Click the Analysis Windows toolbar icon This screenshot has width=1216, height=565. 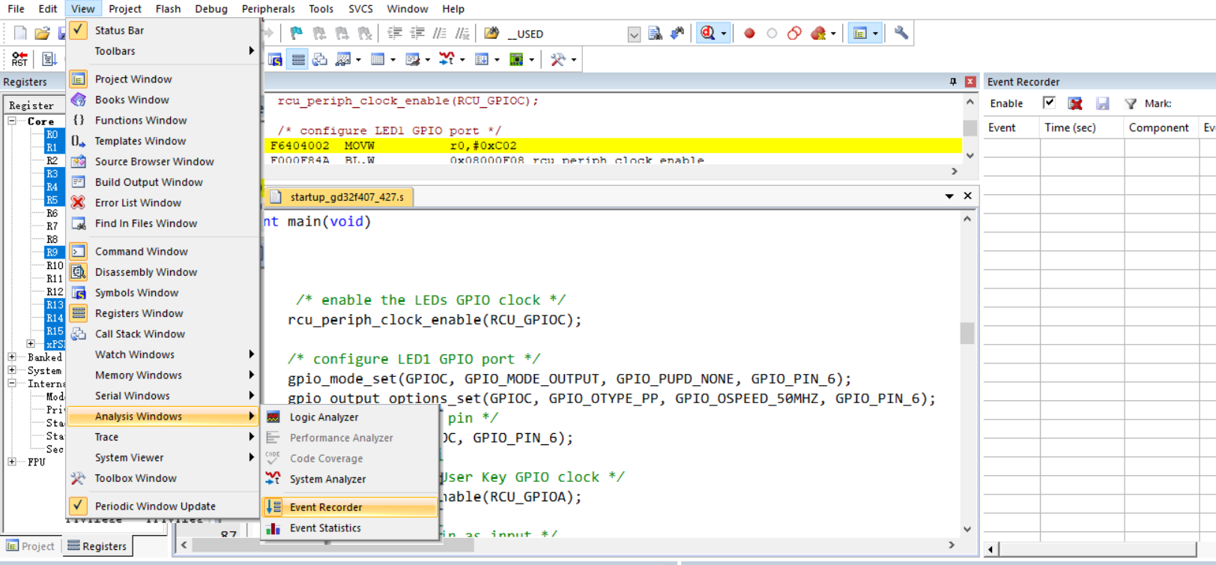447,59
